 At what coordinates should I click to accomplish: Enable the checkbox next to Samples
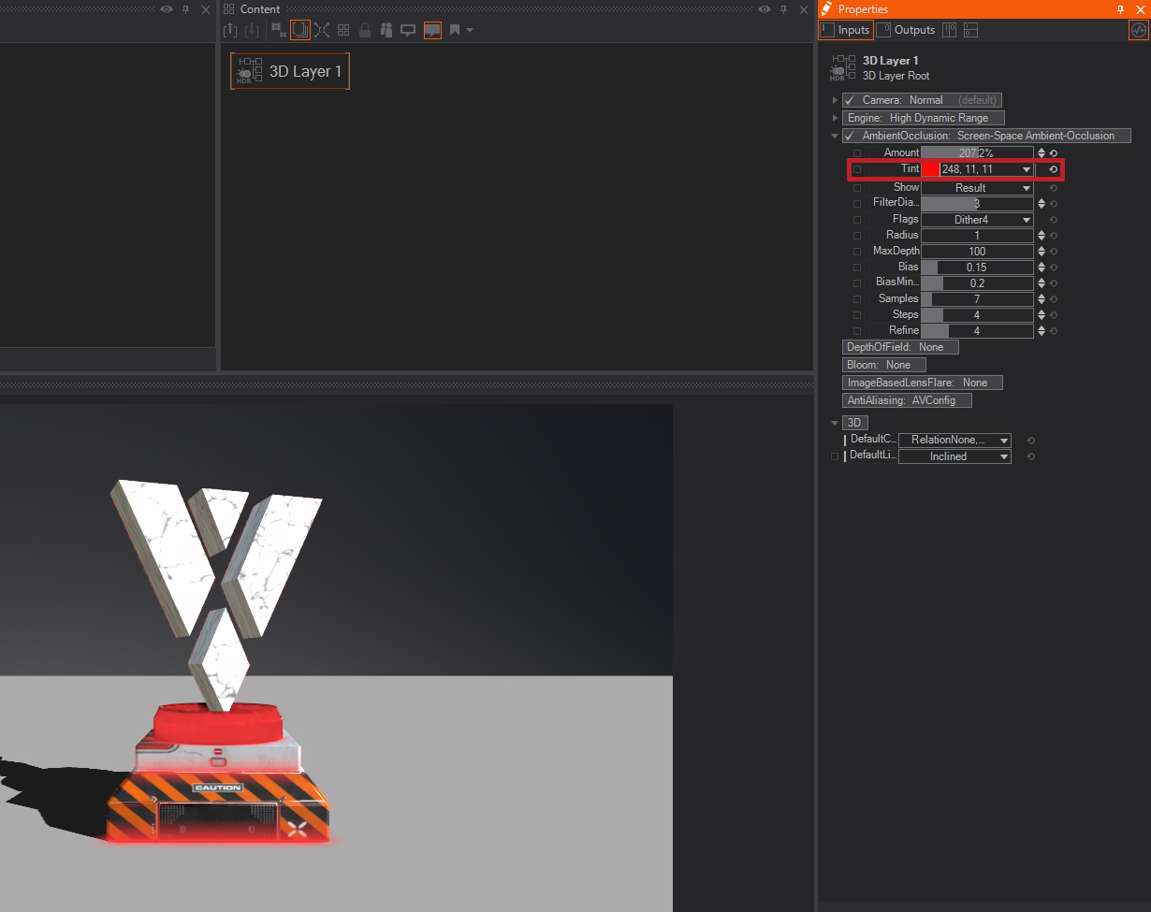tap(857, 299)
